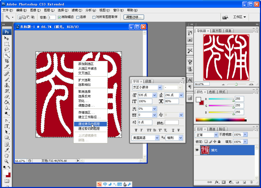Add a layer mask from the Layers panel
This screenshot has width=261, height=188.
pyautogui.click(x=224, y=182)
